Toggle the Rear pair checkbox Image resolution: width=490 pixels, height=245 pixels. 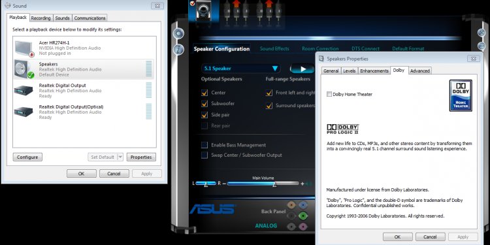(x=204, y=126)
